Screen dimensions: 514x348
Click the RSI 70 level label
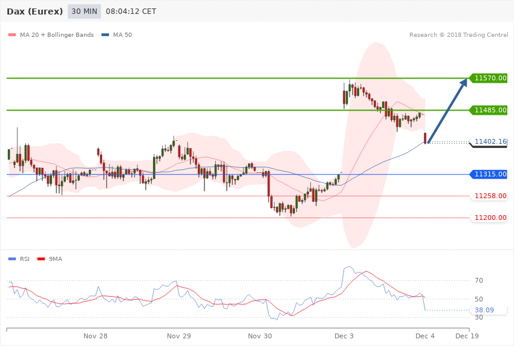479,280
